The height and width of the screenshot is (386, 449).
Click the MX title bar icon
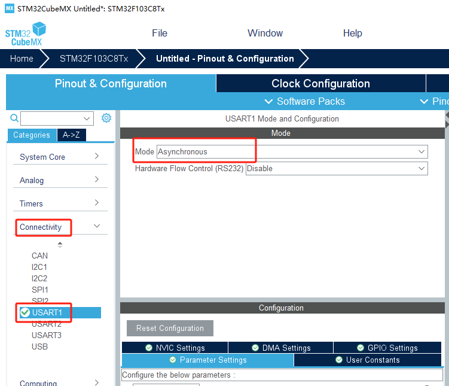click(x=10, y=8)
